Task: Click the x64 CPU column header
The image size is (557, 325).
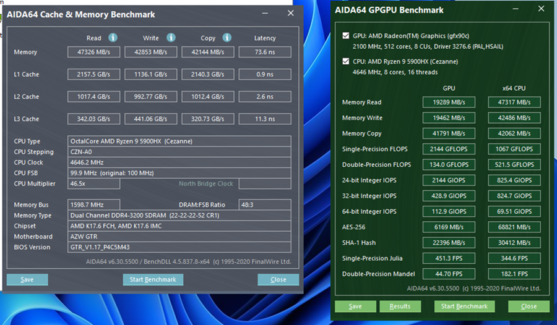Action: 514,88
